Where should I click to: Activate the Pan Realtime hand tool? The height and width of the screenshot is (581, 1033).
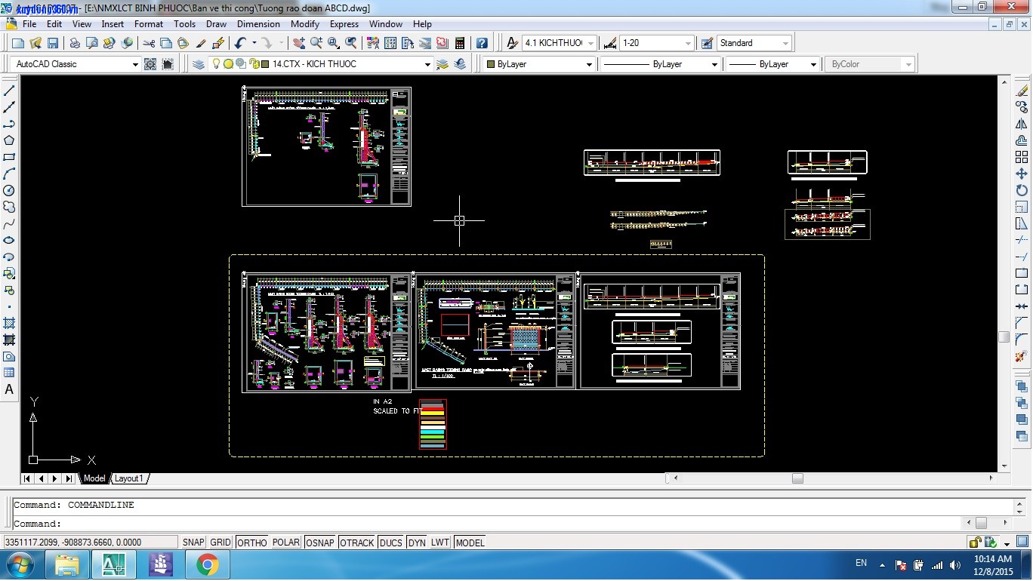299,43
